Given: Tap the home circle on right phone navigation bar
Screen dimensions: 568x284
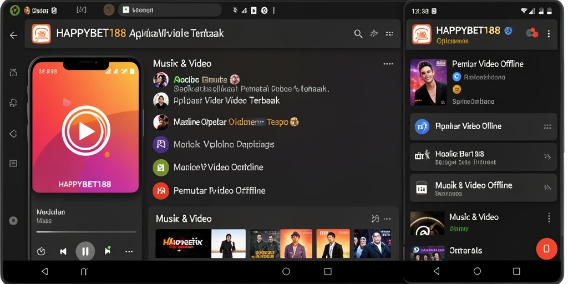Looking at the screenshot, I should tap(478, 271).
